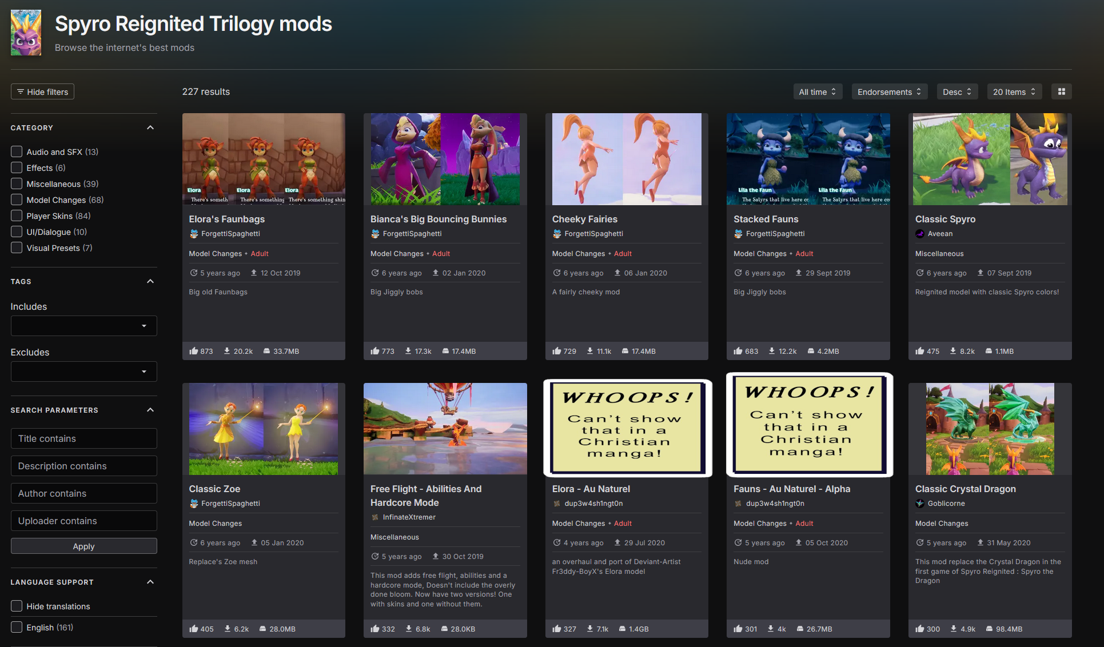Click Description contains input field
Screen dimensions: 1104x647
(83, 466)
